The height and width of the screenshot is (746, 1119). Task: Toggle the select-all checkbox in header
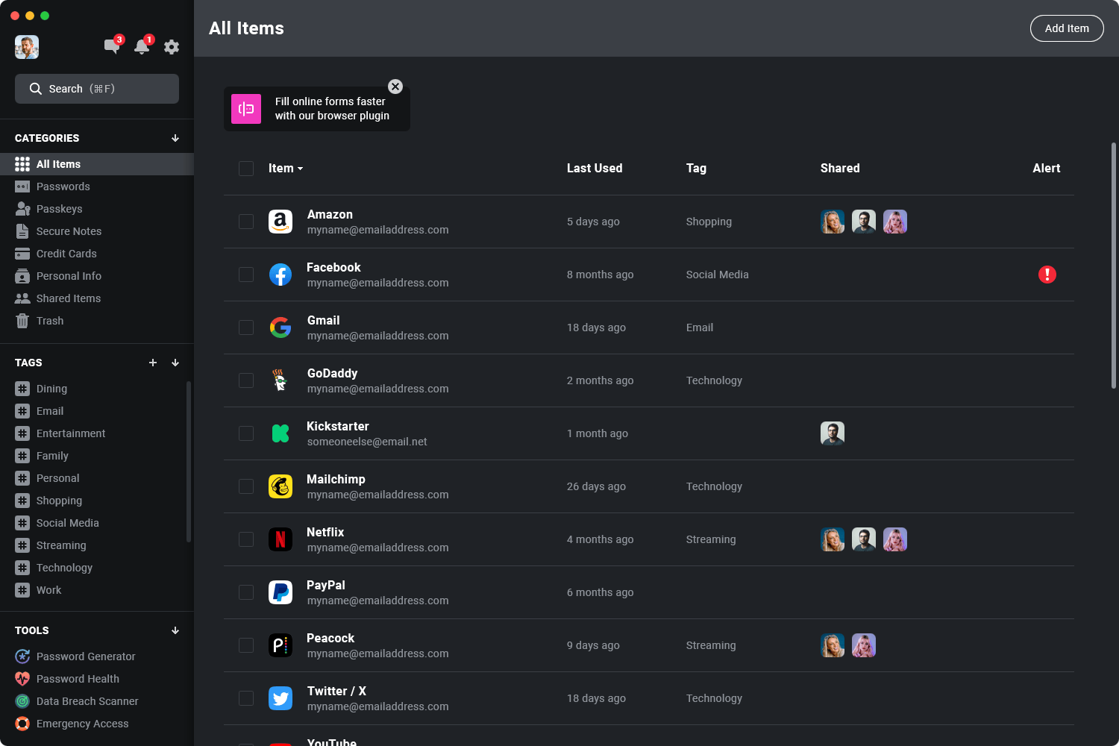click(246, 169)
